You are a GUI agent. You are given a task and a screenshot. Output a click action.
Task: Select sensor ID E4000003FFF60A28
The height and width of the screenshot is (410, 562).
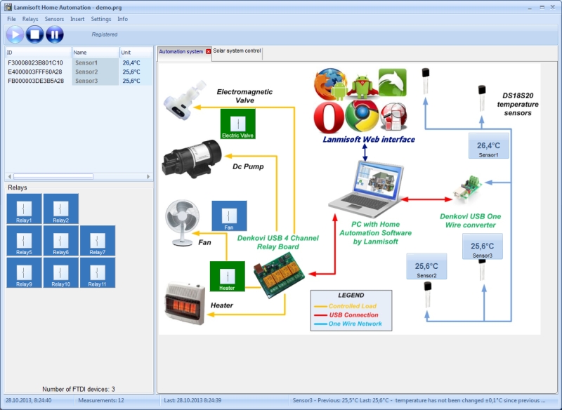tap(34, 72)
